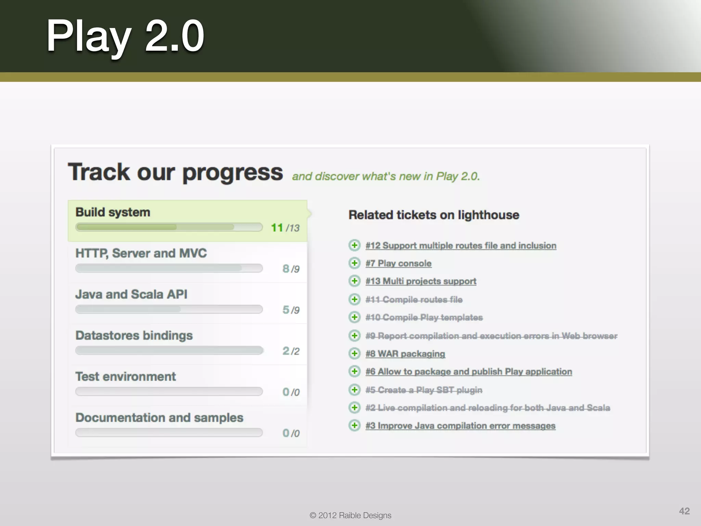Click the HTTP, Server and MVC progress bar
This screenshot has width=701, height=526.
[169, 268]
